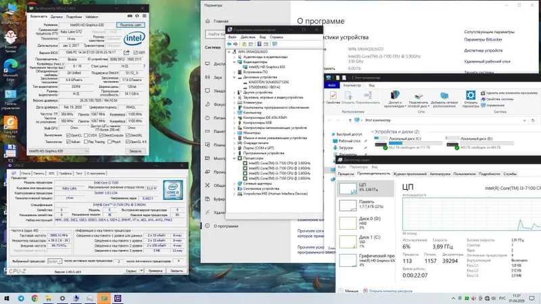Switch to the Датчики tab in GPU-Z
Screen dimensions: 541x304
click(57, 16)
